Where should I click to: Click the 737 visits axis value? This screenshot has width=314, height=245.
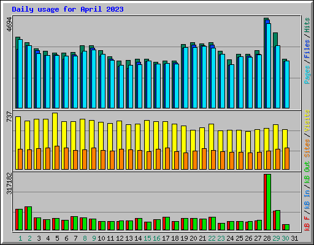(x=9, y=116)
